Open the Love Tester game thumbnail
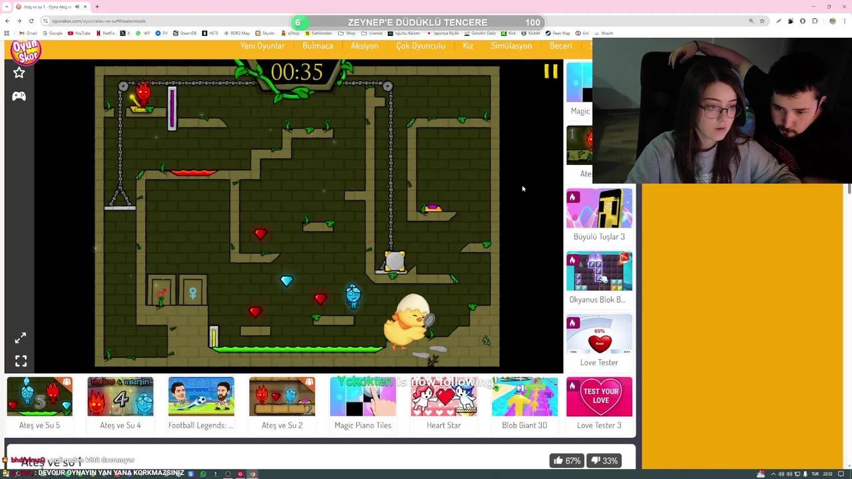Screen dimensions: 852x479 (599, 334)
